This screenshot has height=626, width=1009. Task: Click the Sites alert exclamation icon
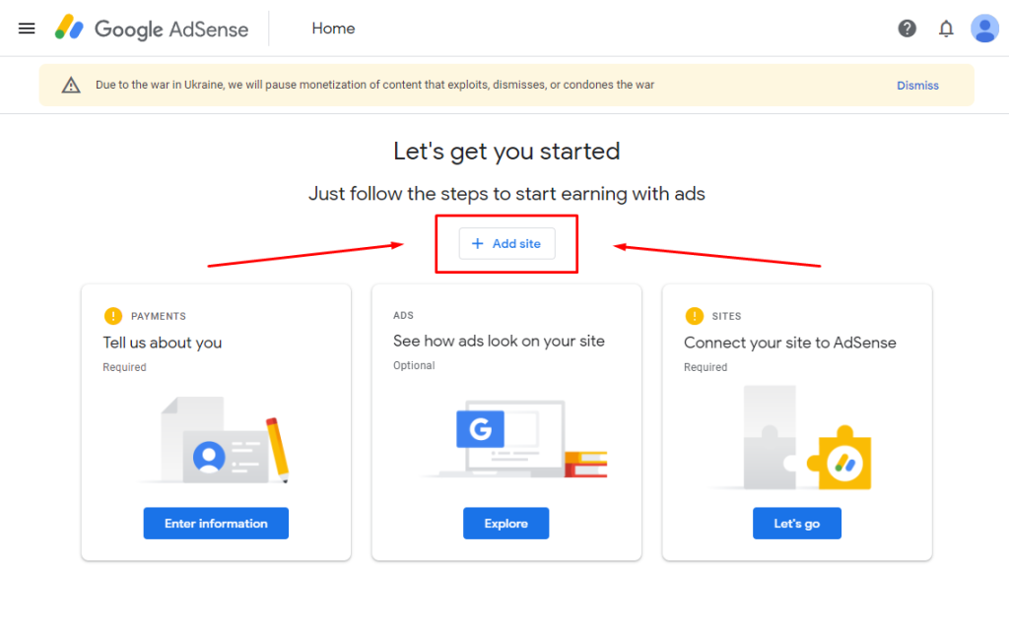694,316
